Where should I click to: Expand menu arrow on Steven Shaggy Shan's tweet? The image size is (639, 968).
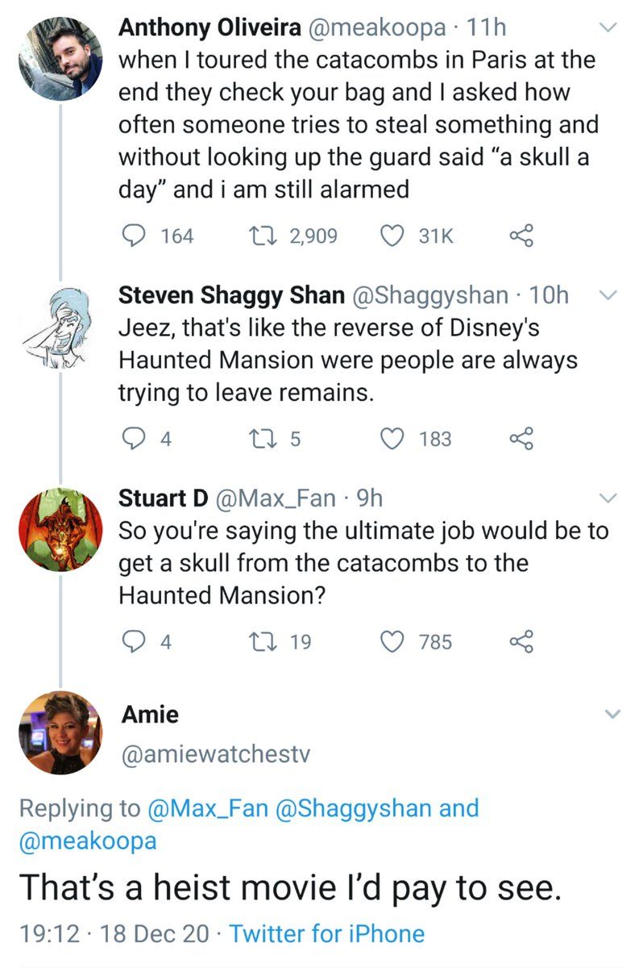pyautogui.click(x=610, y=296)
